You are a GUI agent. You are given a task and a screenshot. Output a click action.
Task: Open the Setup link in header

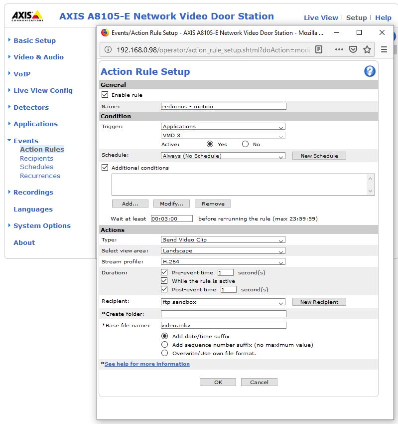coord(357,17)
